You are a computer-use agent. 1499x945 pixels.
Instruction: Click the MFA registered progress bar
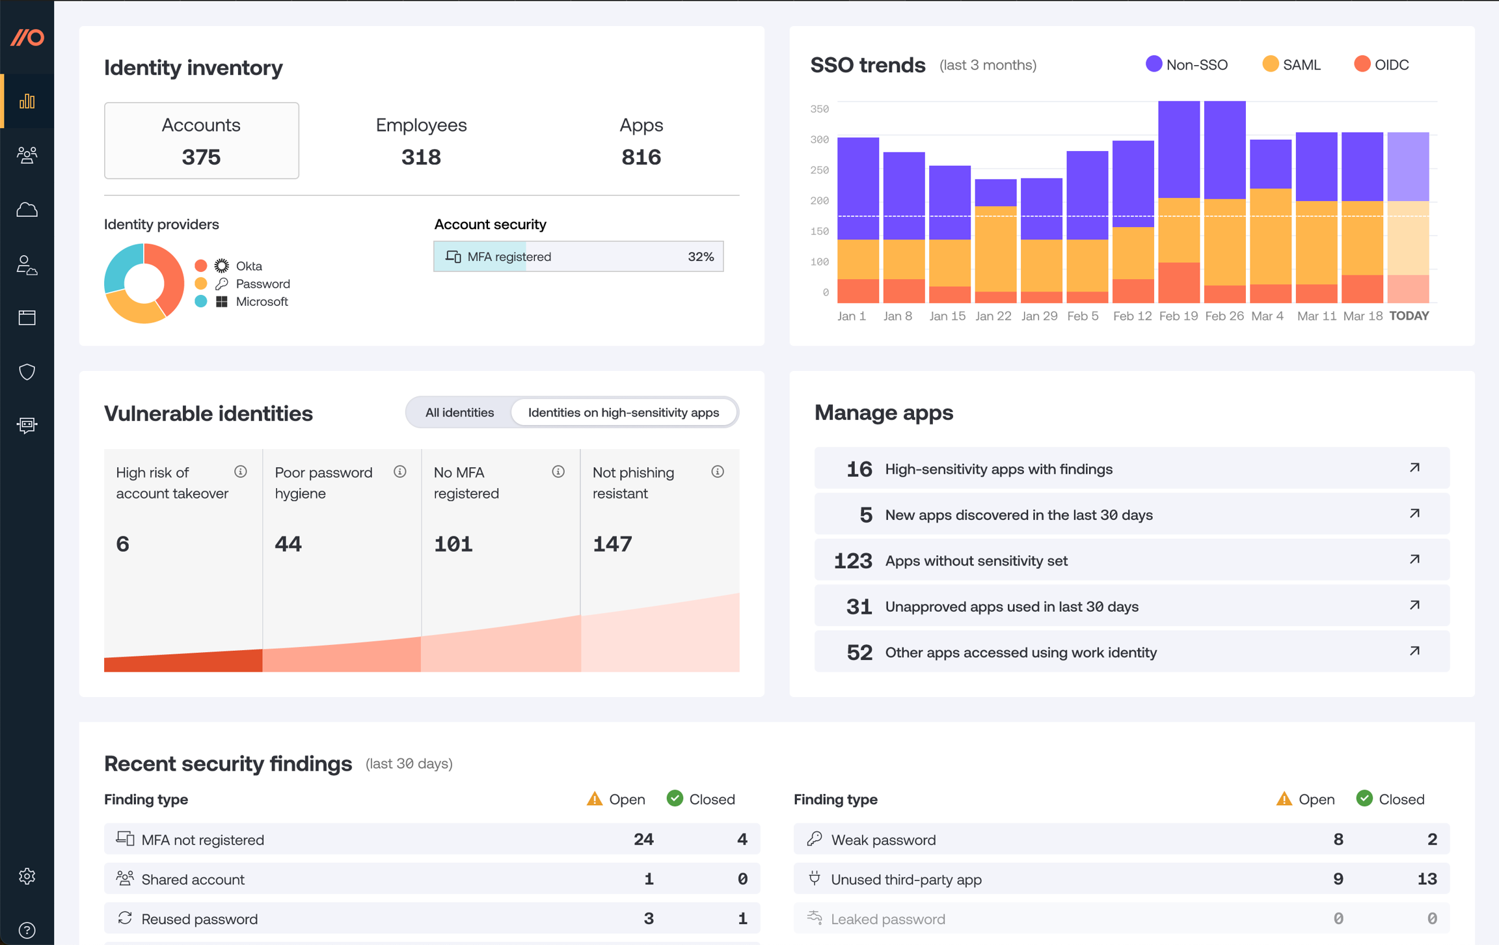pyautogui.click(x=578, y=256)
